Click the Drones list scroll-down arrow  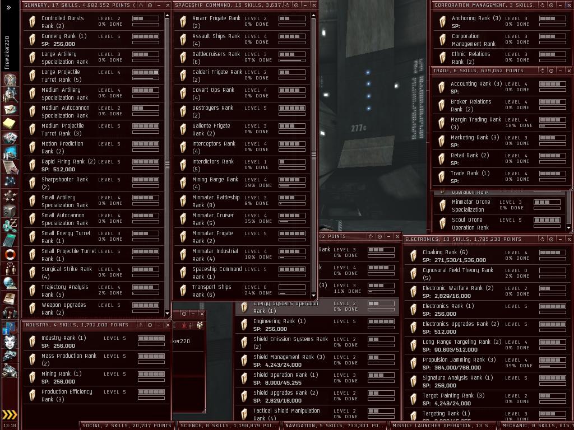[568, 227]
